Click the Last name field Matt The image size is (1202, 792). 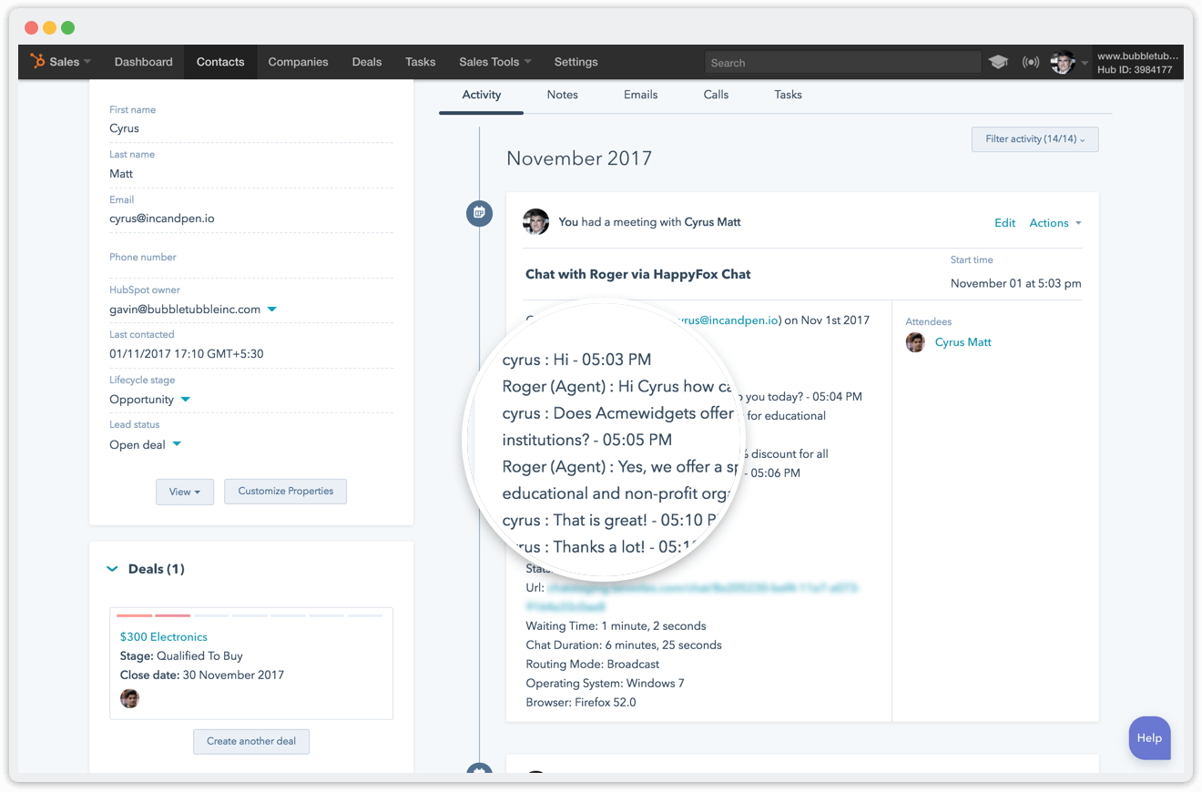coord(251,174)
